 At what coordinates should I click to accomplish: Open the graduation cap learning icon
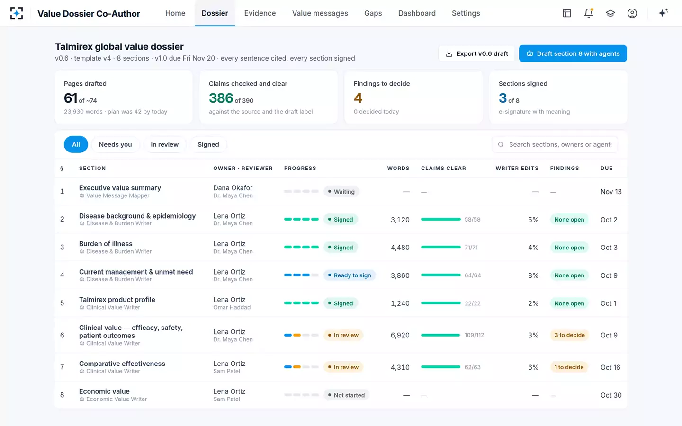click(x=610, y=13)
